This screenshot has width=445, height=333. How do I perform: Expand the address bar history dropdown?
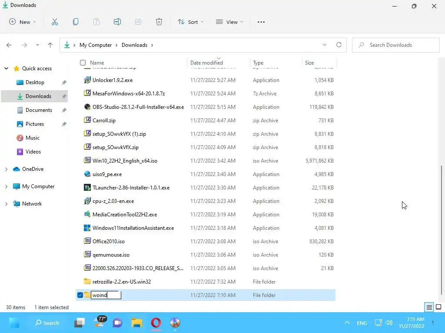click(325, 45)
